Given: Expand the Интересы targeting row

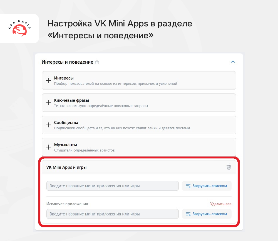Looking at the screenshot, I should (139, 80).
